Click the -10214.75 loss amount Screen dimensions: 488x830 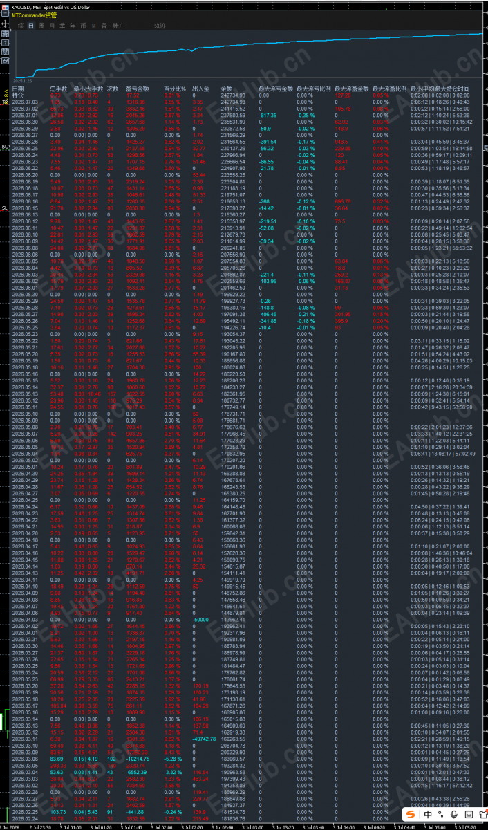[138, 759]
